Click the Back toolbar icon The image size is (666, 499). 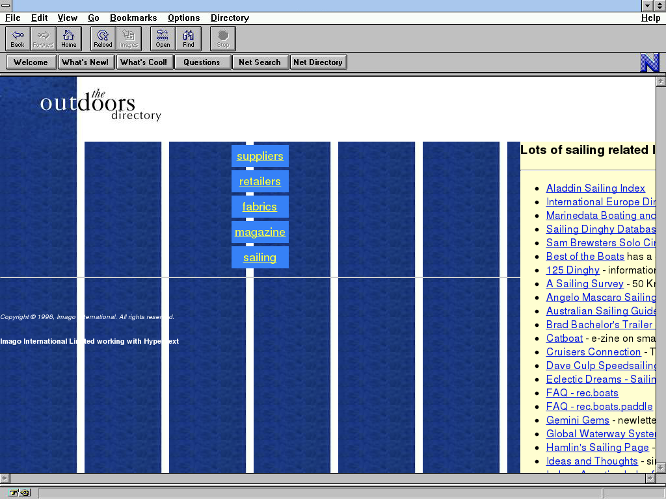click(x=18, y=38)
